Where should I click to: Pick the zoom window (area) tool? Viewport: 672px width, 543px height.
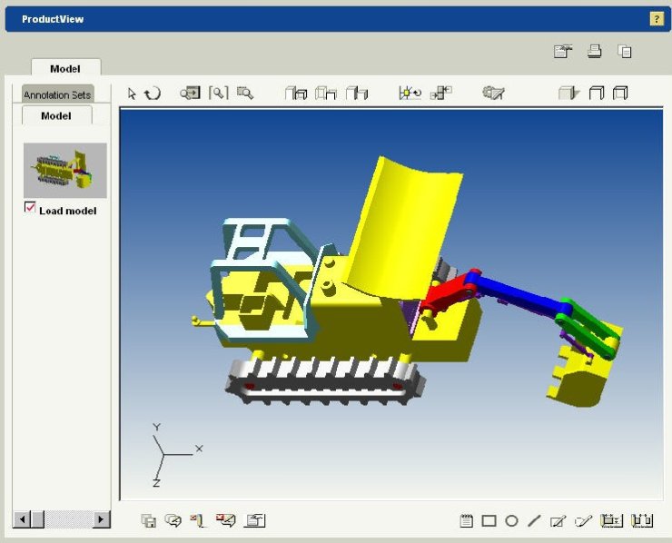tap(245, 93)
